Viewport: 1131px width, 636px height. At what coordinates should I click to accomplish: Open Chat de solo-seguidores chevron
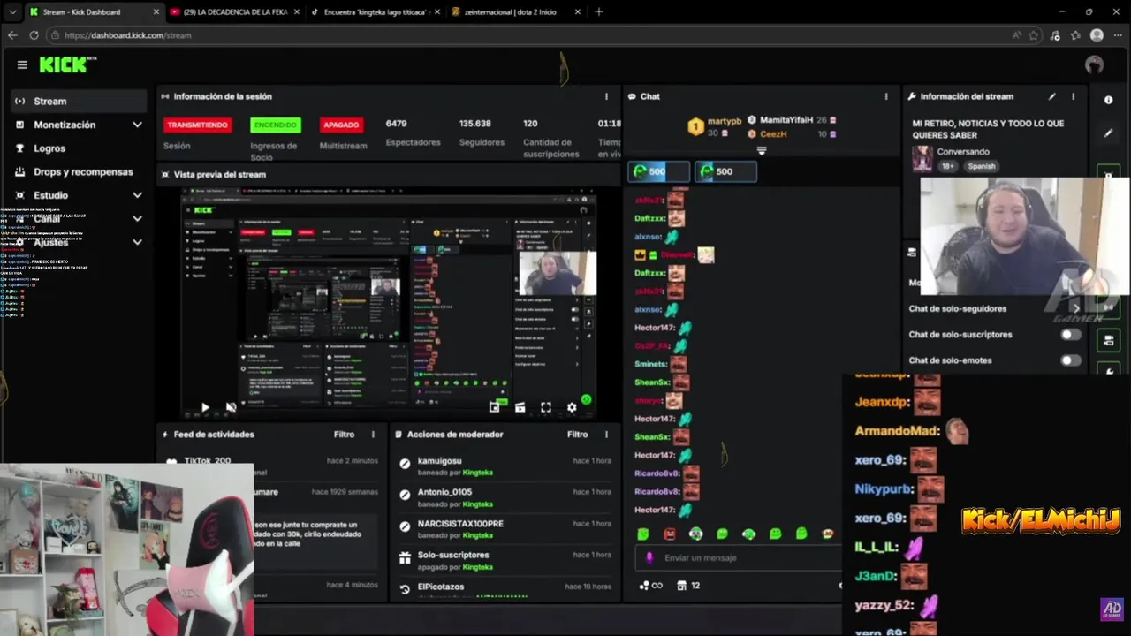[1075, 308]
